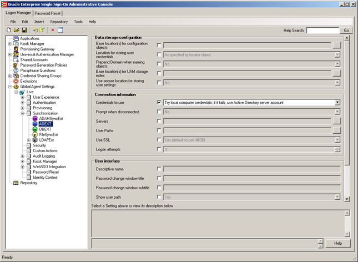Click the Open folder toolbar icon

pos(17,30)
